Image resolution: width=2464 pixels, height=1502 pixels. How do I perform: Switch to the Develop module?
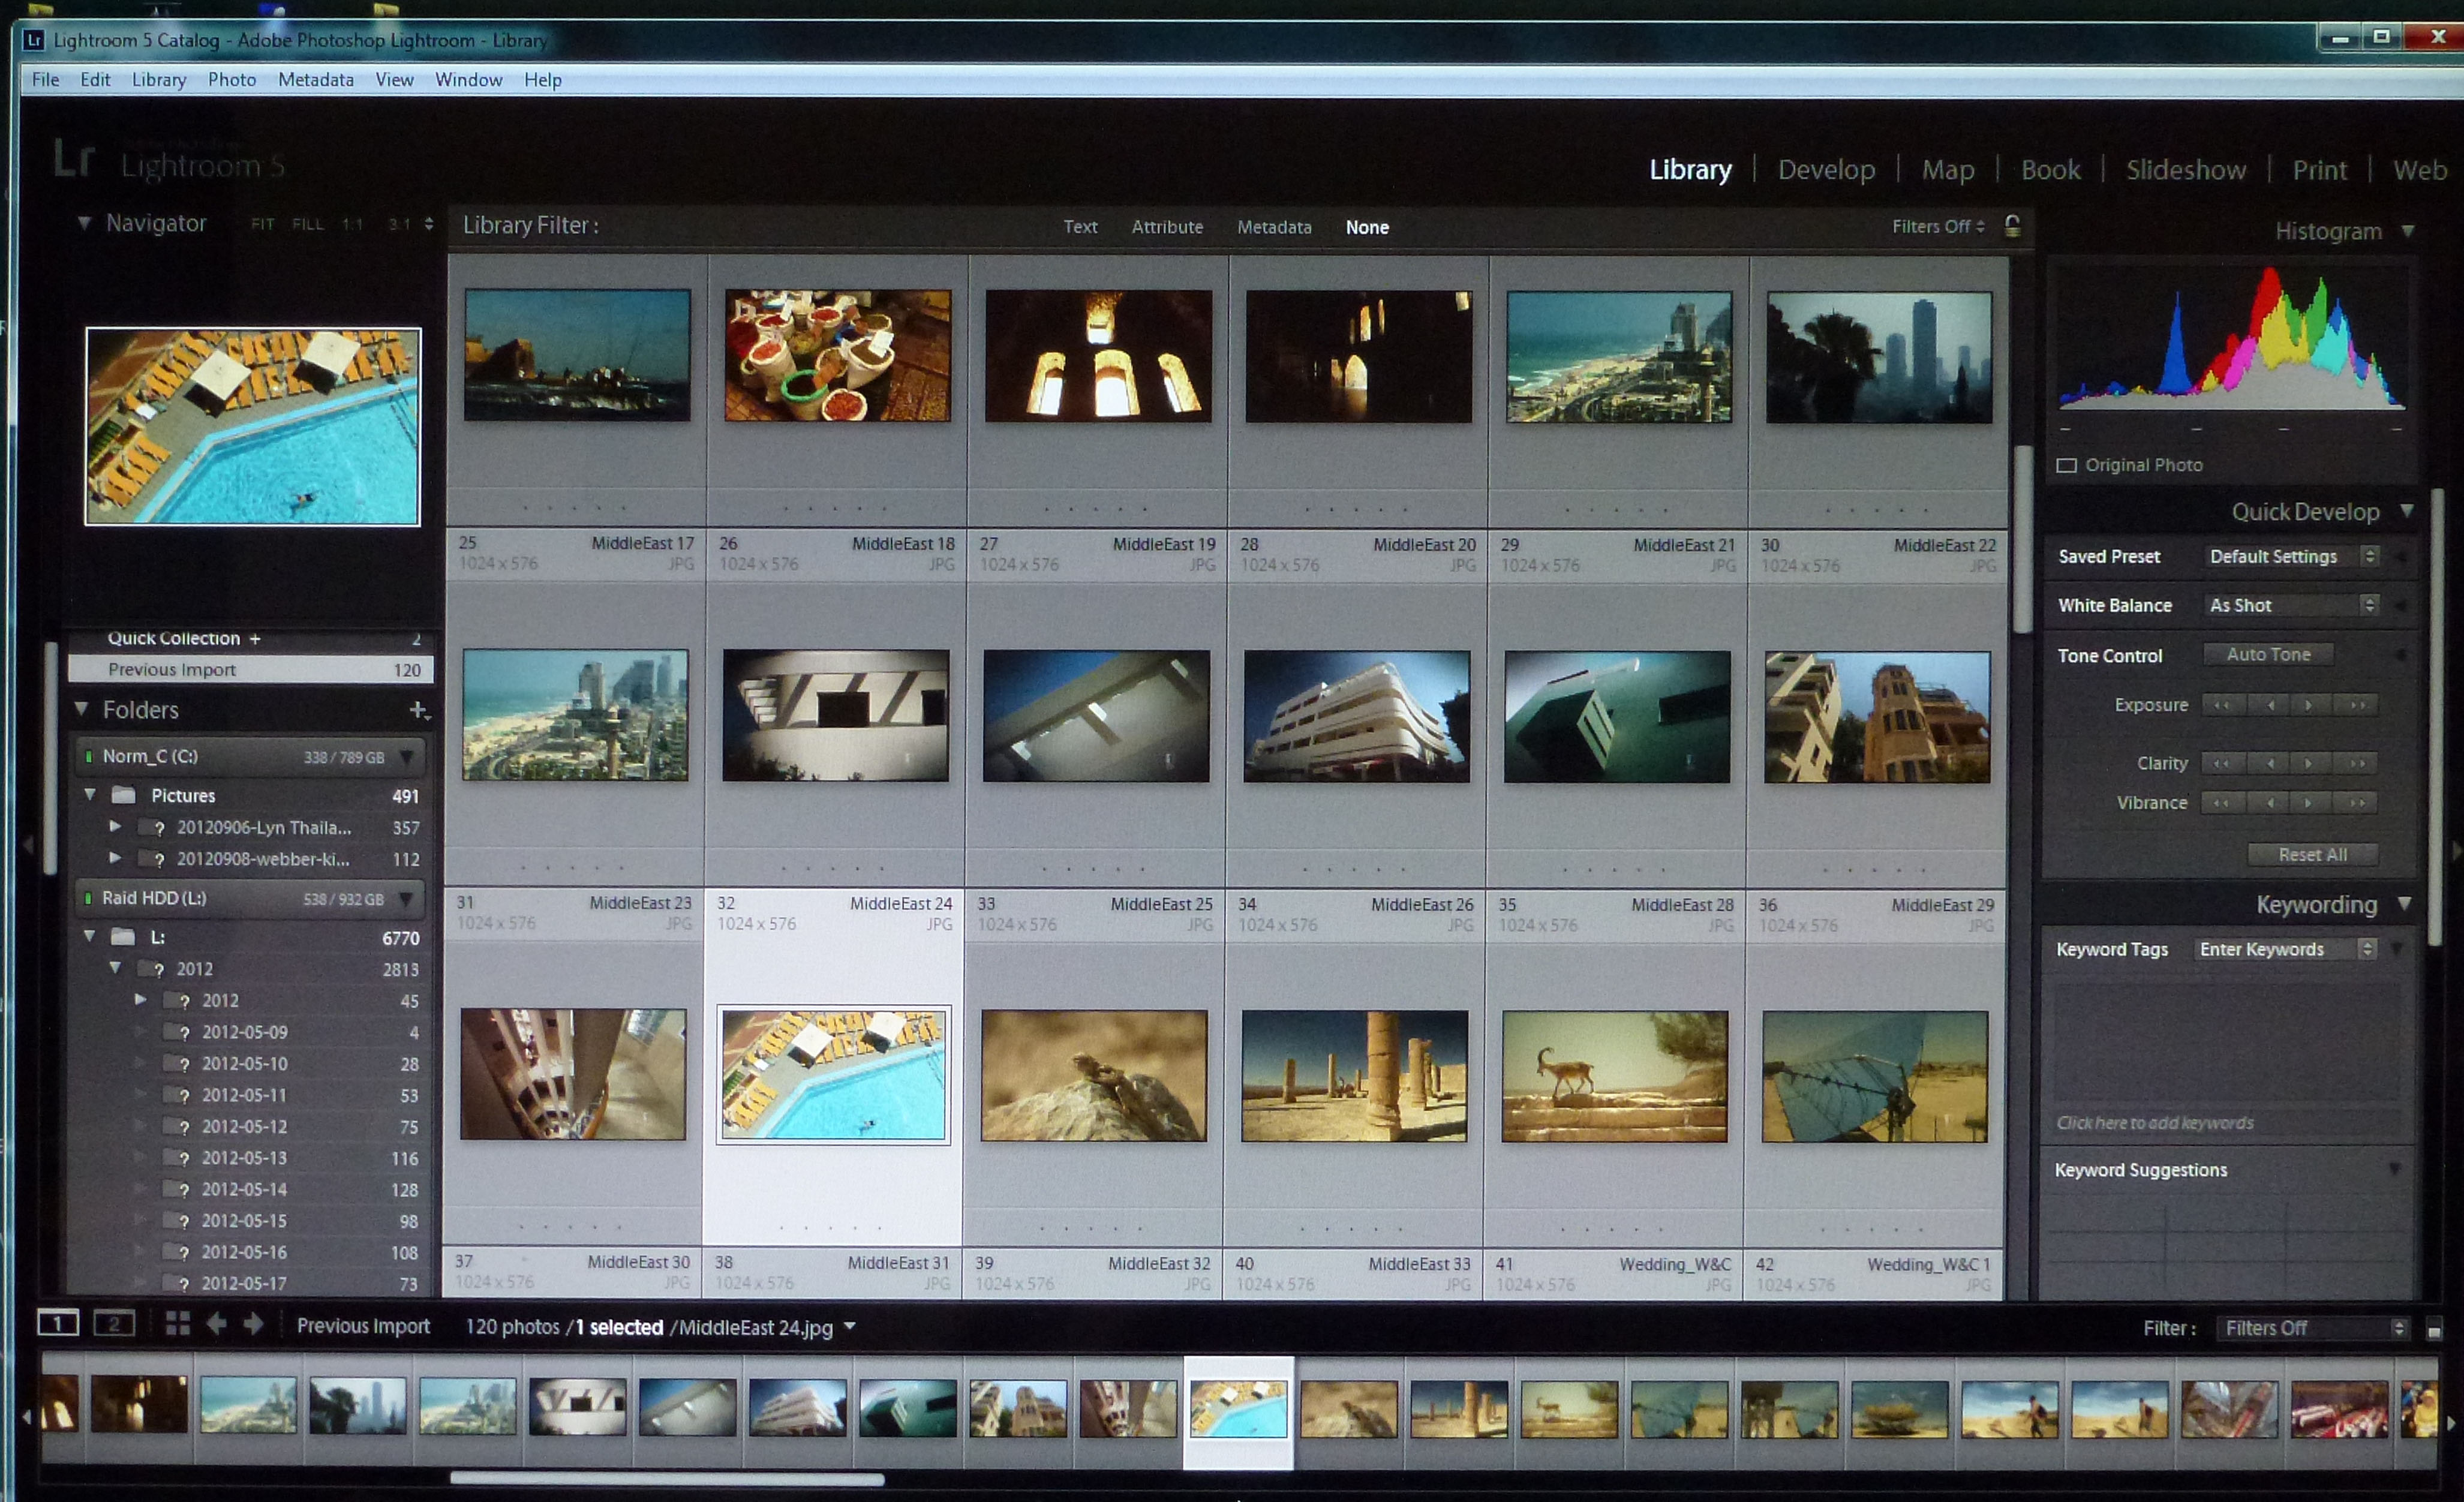tap(1826, 170)
